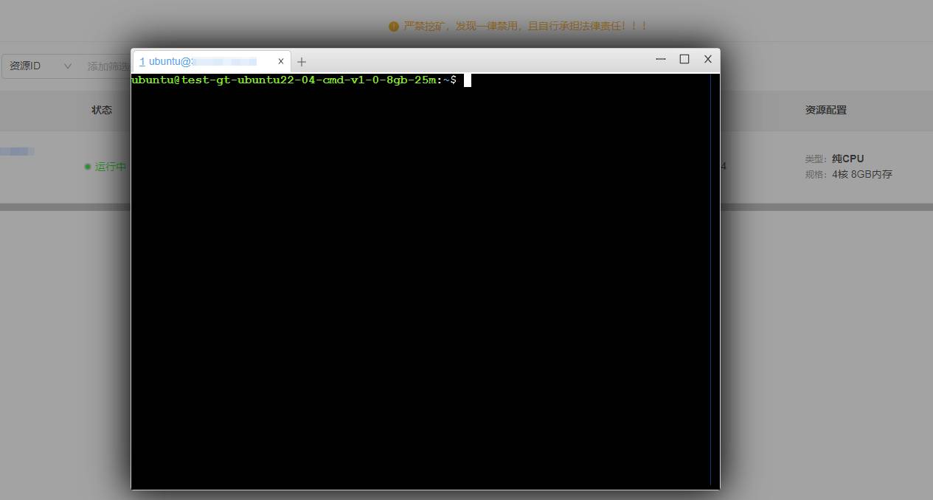Click the 4核 8GB内存 spec text
This screenshot has height=500, width=933.
(862, 175)
